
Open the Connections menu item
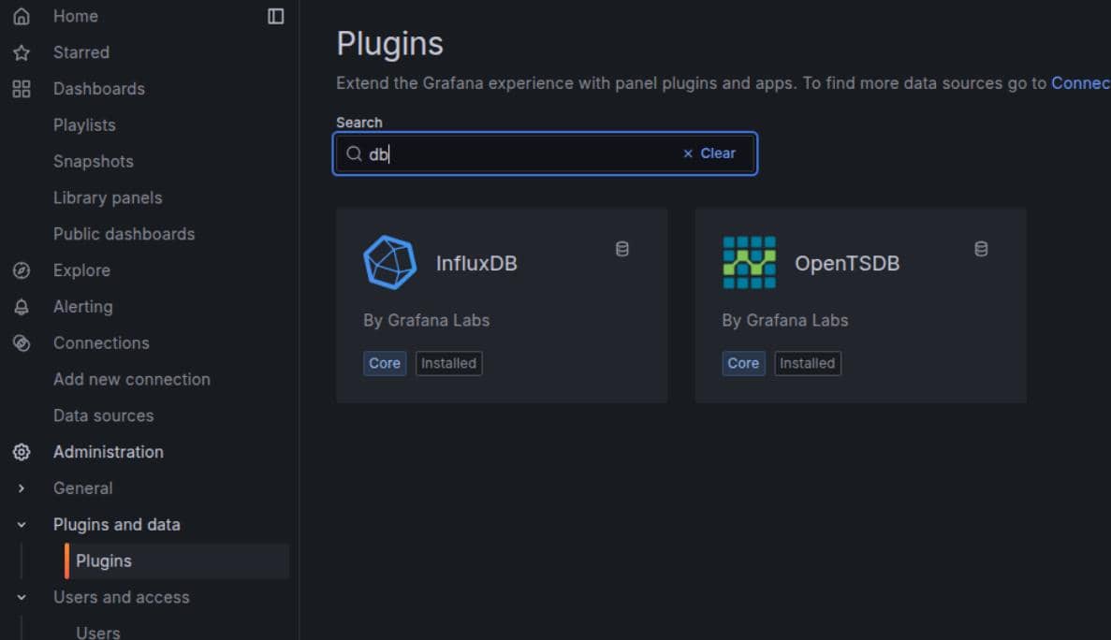pos(101,343)
